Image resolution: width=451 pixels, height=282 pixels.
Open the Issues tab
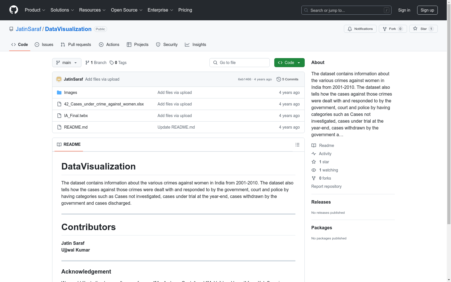coord(44,45)
